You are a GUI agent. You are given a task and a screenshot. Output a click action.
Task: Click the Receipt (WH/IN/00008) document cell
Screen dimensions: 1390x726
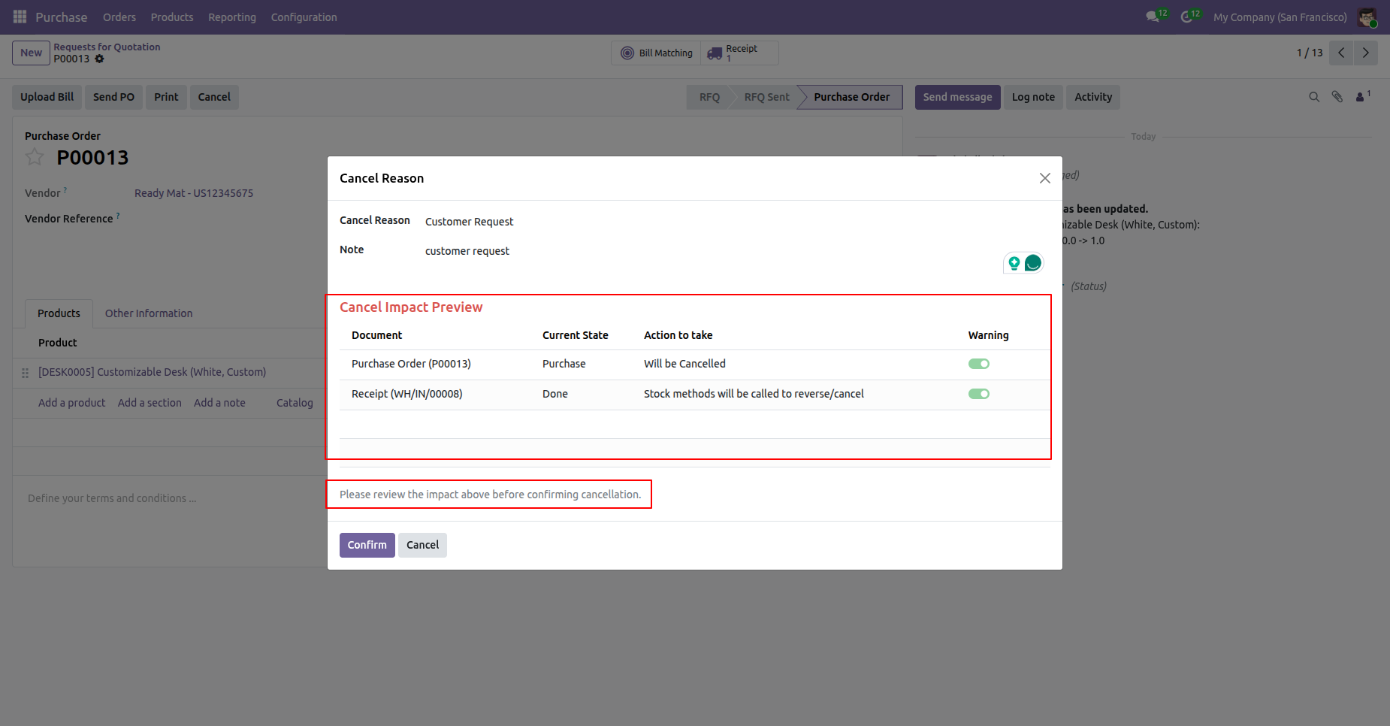406,394
